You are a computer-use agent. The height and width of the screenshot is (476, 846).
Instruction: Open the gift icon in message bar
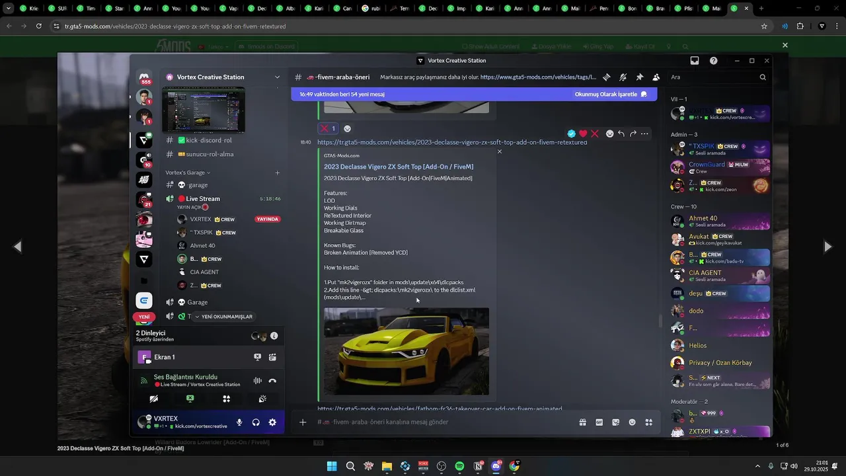click(x=583, y=422)
